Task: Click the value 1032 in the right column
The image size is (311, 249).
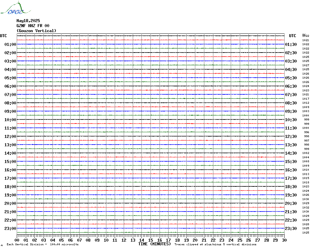Action: click(306, 207)
